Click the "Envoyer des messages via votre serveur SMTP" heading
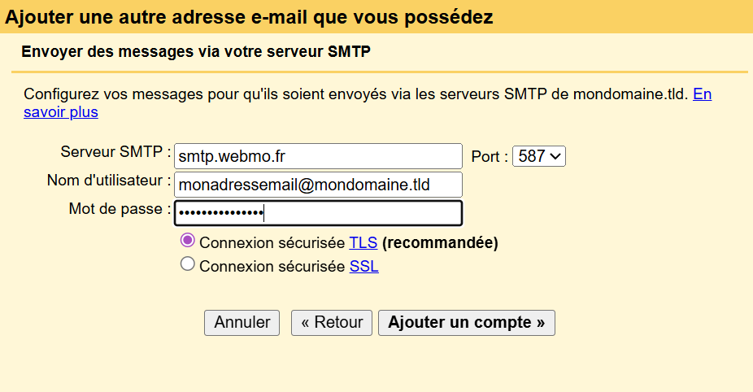 195,52
